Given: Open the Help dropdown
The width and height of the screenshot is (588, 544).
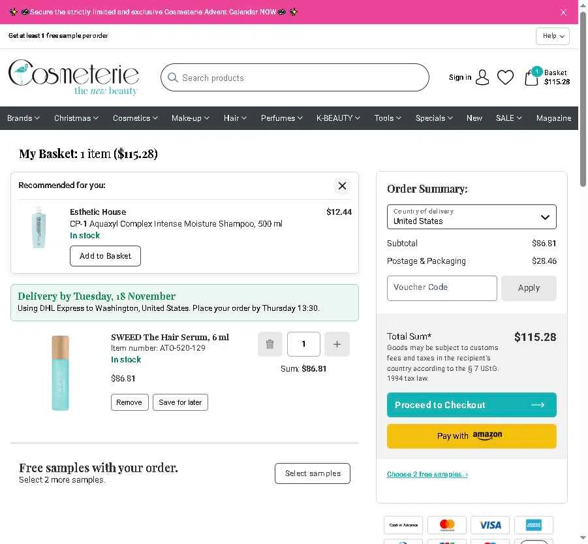Looking at the screenshot, I should [x=552, y=36].
